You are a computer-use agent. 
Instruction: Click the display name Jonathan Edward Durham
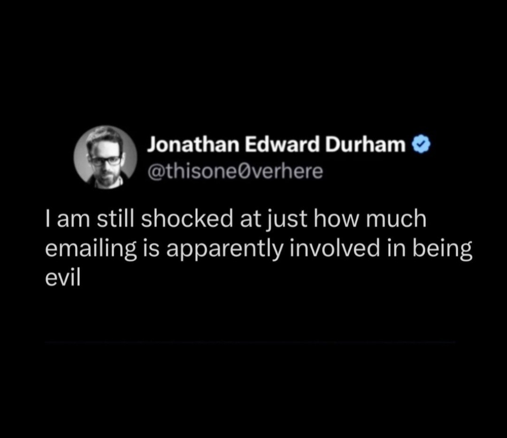click(277, 145)
